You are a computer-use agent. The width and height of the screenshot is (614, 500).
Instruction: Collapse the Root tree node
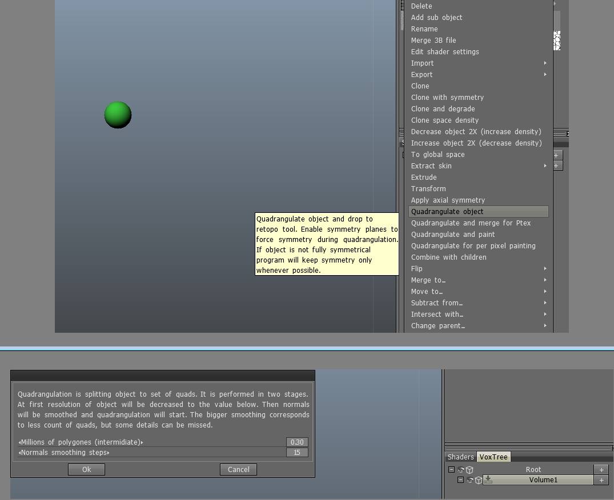click(x=451, y=469)
